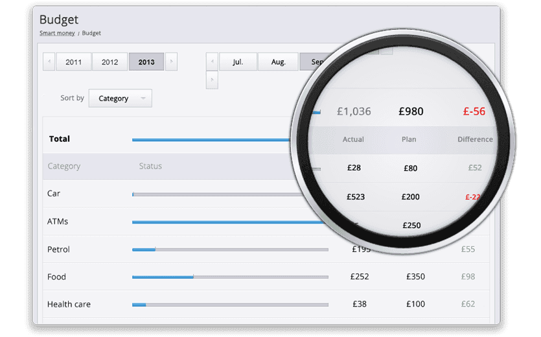Click the next year arrow after 2013
541x337 pixels.
coord(171,62)
